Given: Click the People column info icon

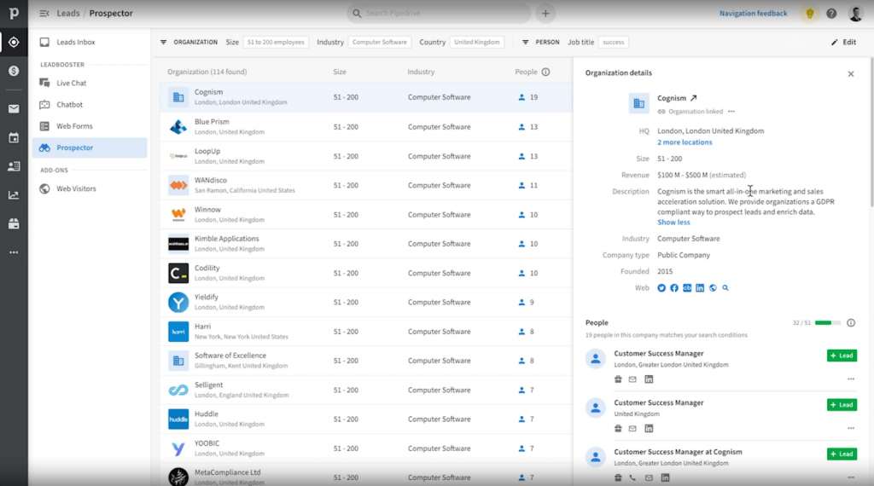Looking at the screenshot, I should pyautogui.click(x=545, y=72).
